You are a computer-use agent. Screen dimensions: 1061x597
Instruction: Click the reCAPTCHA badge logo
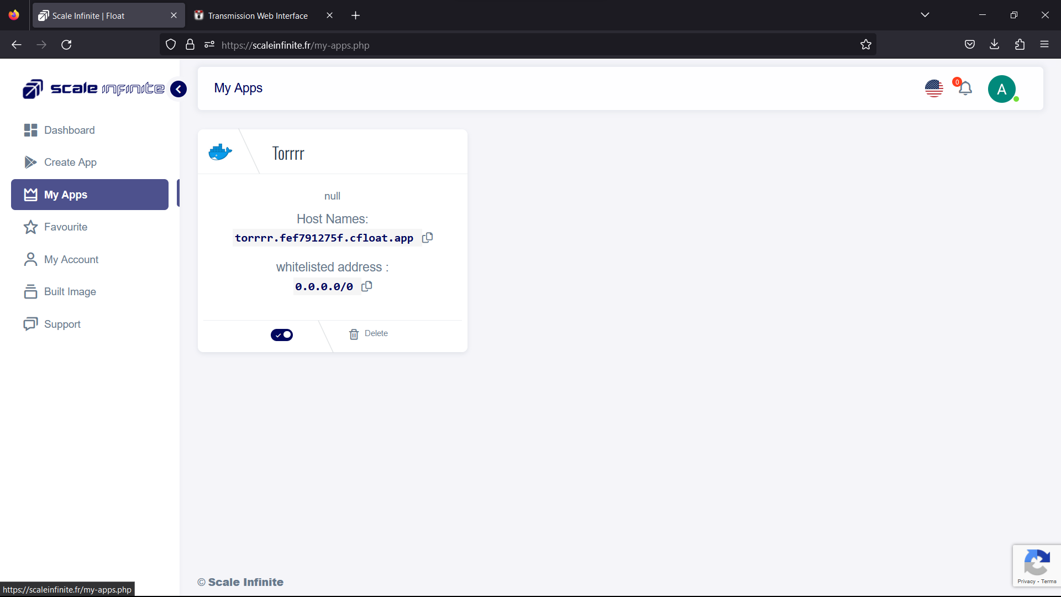click(1037, 563)
